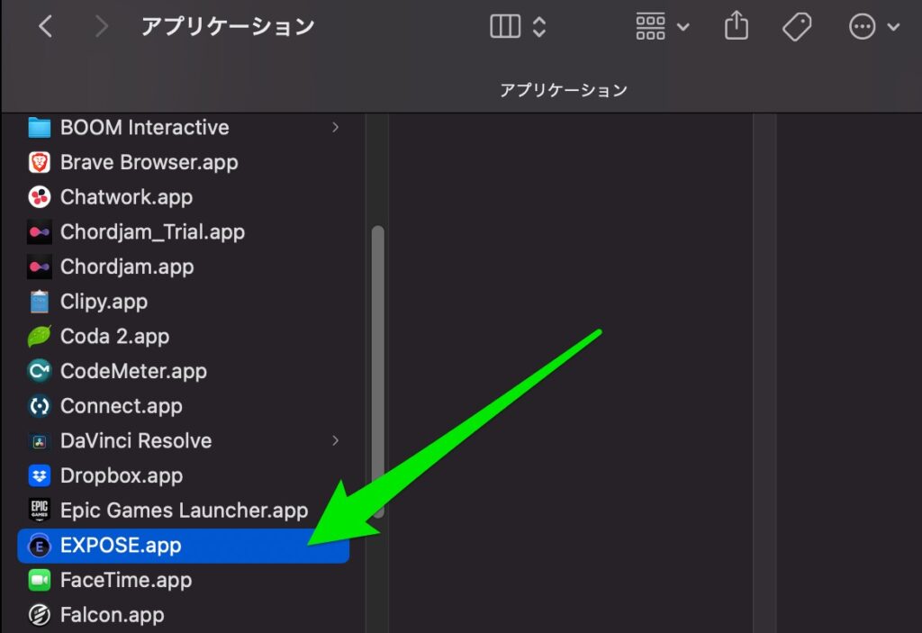
Task: Select the EXPOSE.app list entry
Action: click(121, 546)
